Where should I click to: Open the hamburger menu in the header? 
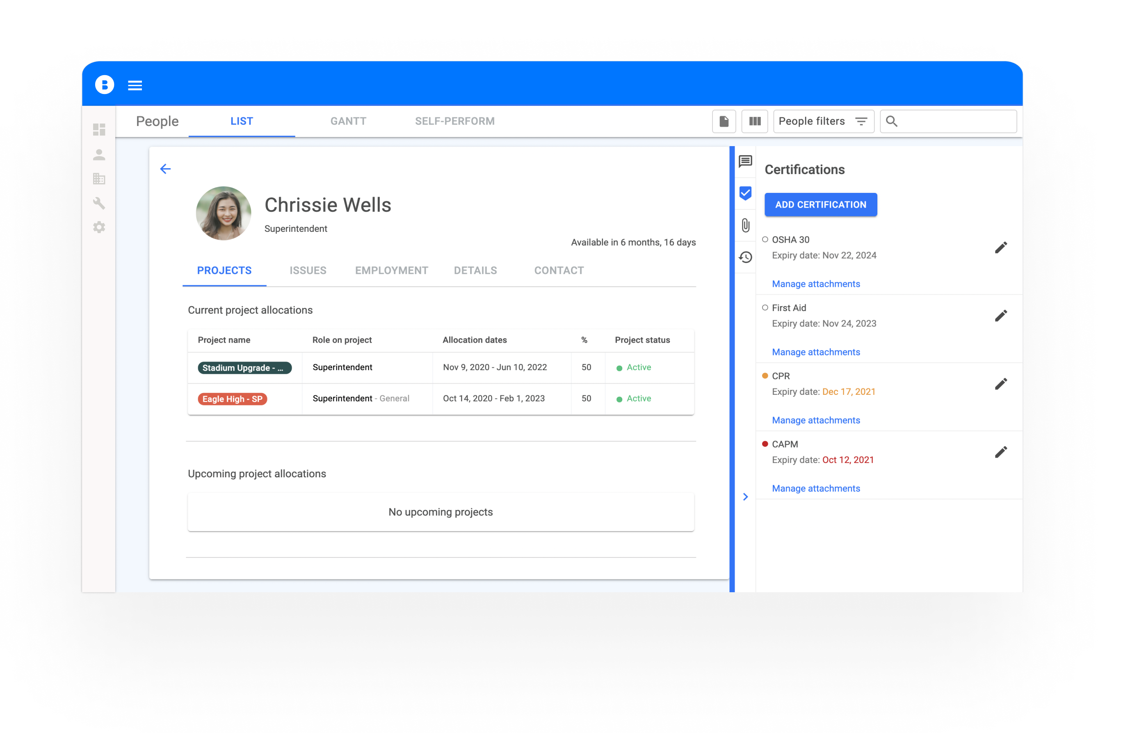(x=135, y=85)
